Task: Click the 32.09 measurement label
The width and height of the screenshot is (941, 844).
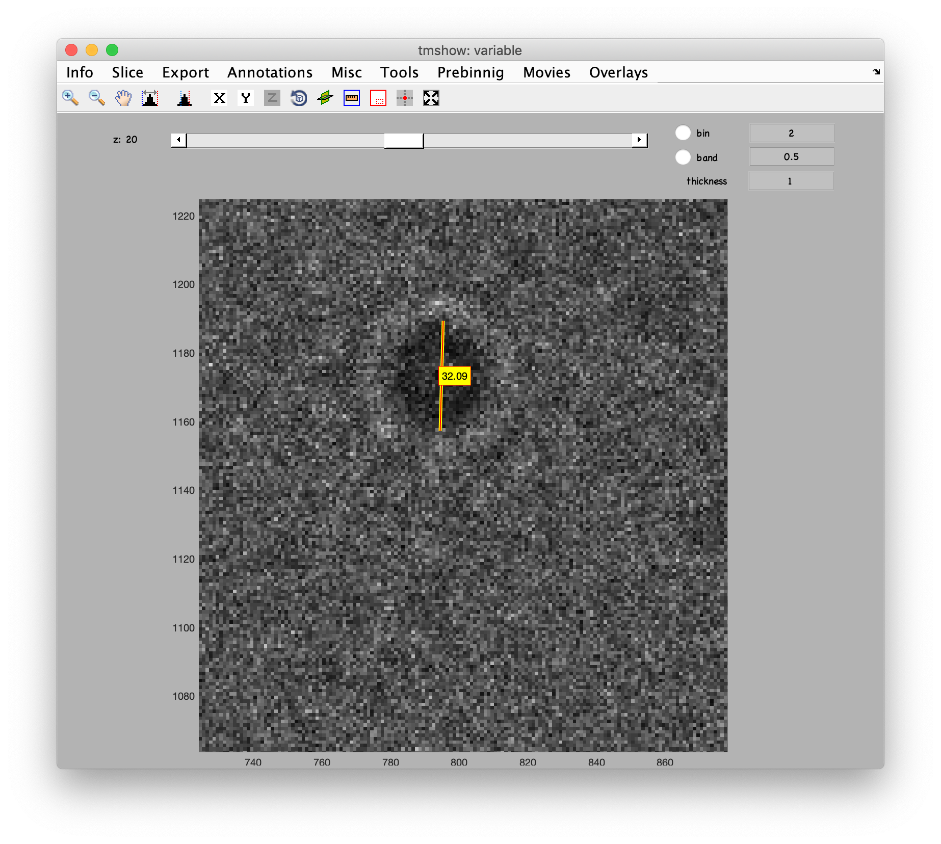Action: pyautogui.click(x=454, y=376)
